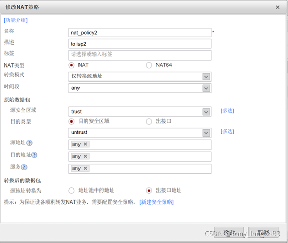Screen dimensions: 288x243
Task: Click 多选 next to untrust zone
Action: (x=227, y=131)
